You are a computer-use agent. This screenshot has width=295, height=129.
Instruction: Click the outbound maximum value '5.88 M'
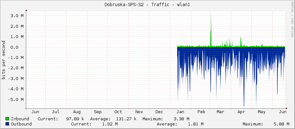tap(282, 124)
